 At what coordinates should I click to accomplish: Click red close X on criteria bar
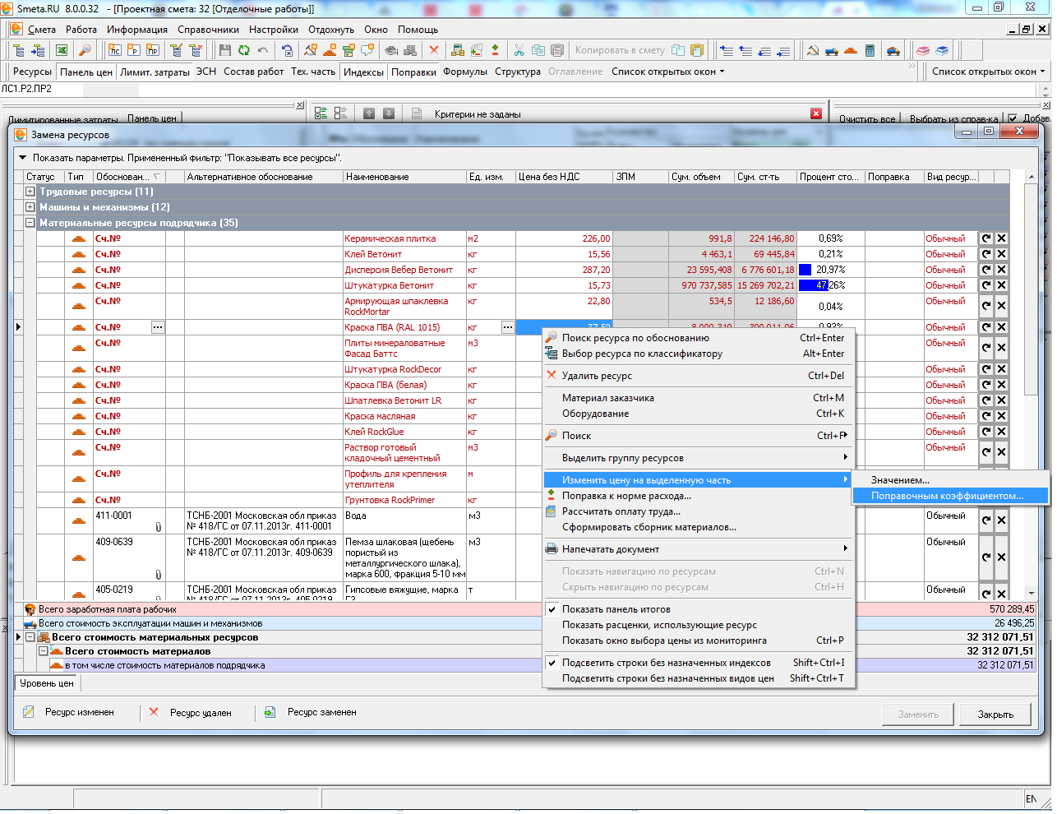point(816,113)
